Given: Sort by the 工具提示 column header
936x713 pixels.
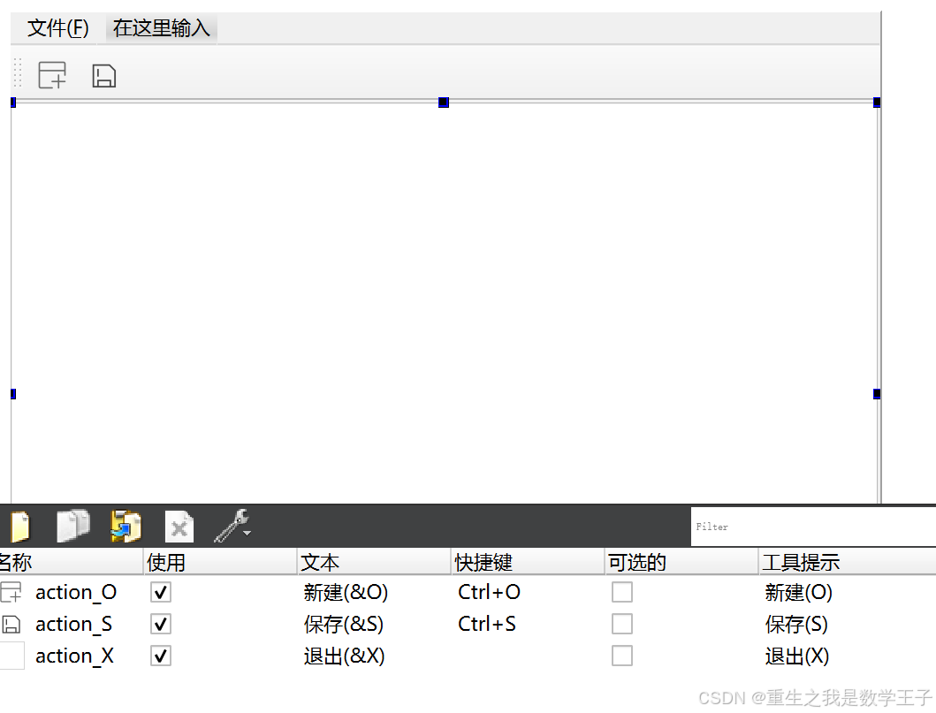Looking at the screenshot, I should pyautogui.click(x=848, y=562).
